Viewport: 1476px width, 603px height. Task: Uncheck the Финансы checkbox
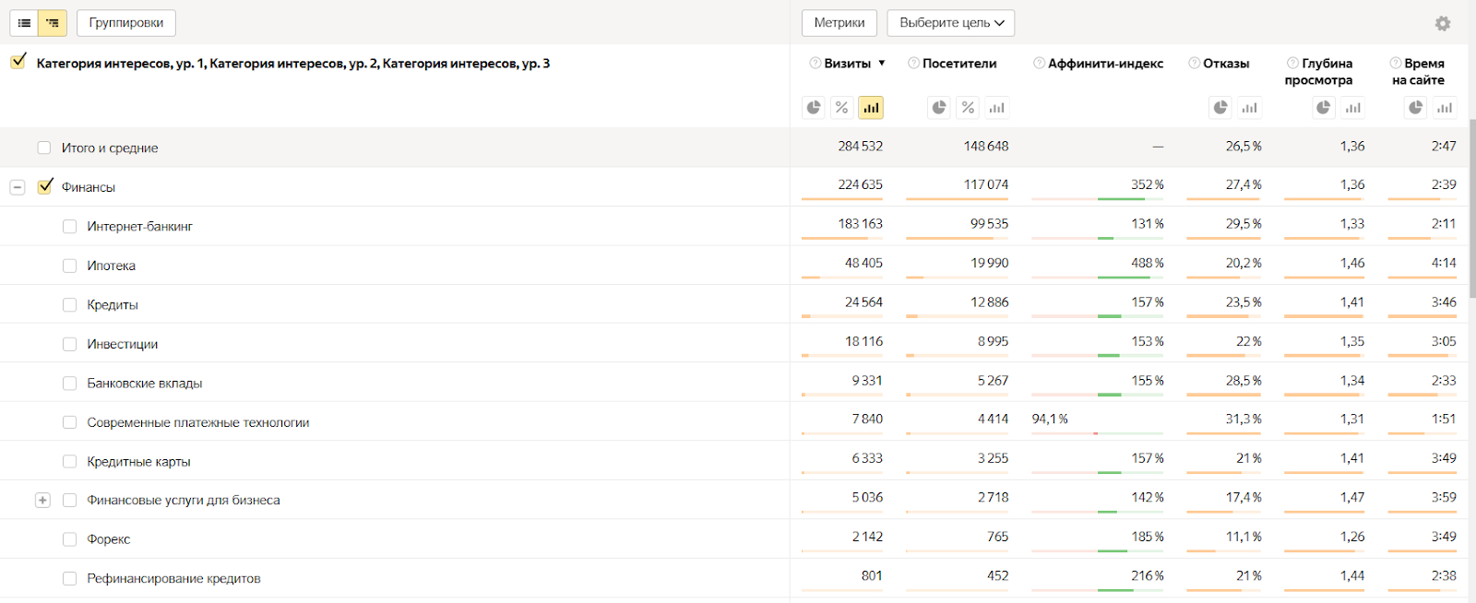pyautogui.click(x=45, y=186)
